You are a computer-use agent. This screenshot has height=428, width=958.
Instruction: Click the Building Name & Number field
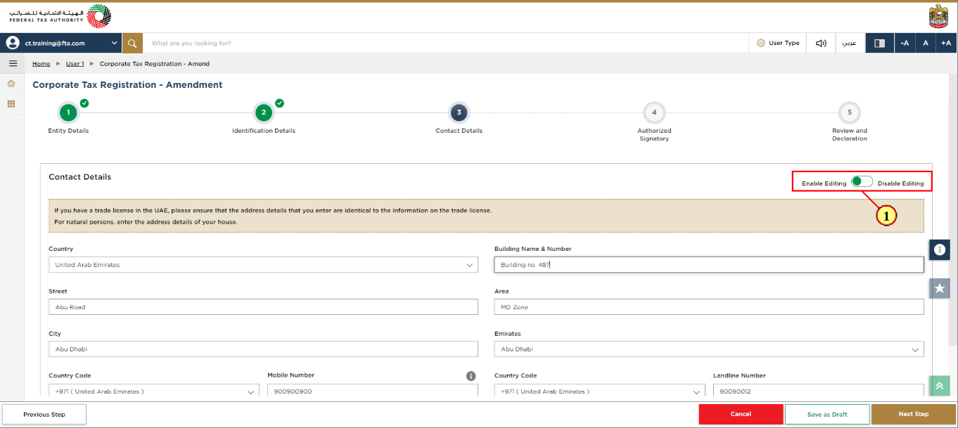click(709, 265)
